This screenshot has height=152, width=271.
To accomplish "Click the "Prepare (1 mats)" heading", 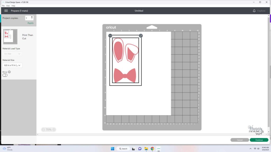I will [x=19, y=11].
